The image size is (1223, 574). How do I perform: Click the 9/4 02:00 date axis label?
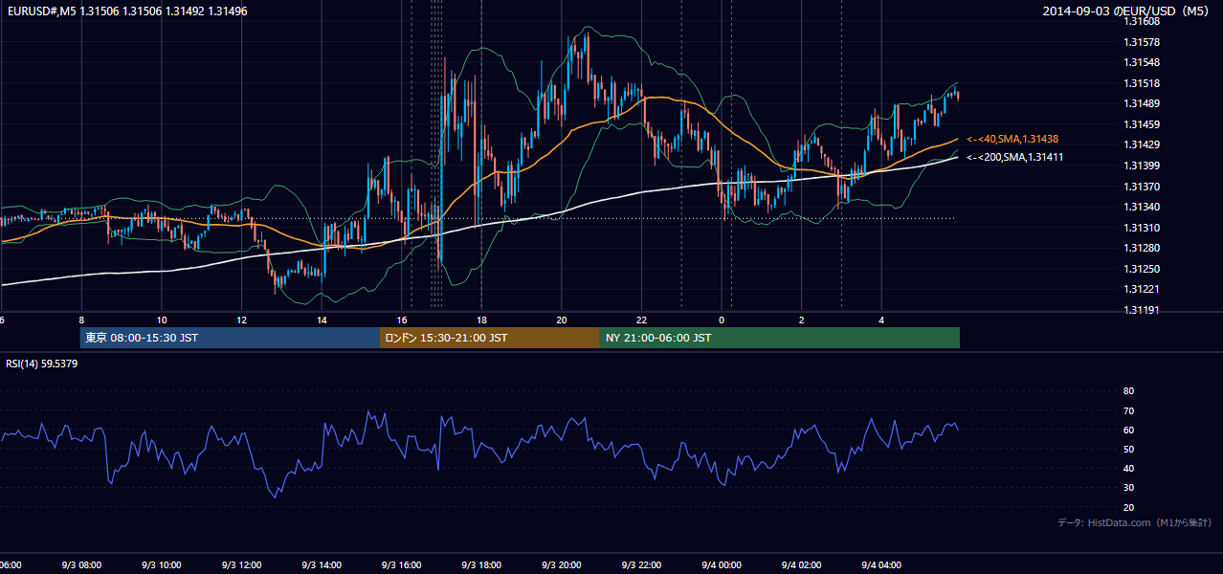801,565
